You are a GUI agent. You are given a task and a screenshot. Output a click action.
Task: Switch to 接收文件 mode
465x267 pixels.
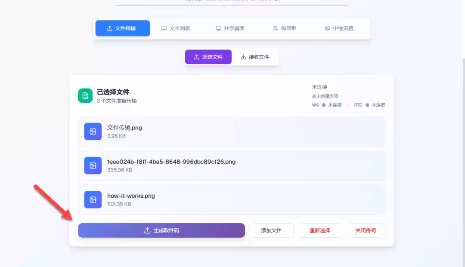(254, 57)
